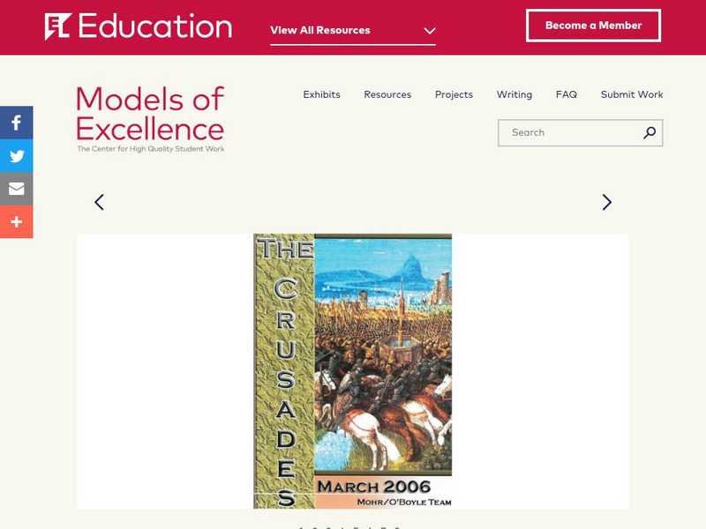
Task: Click the EL Education logo
Action: (x=139, y=26)
